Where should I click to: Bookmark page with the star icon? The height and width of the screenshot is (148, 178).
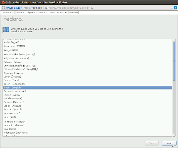click(172, 8)
